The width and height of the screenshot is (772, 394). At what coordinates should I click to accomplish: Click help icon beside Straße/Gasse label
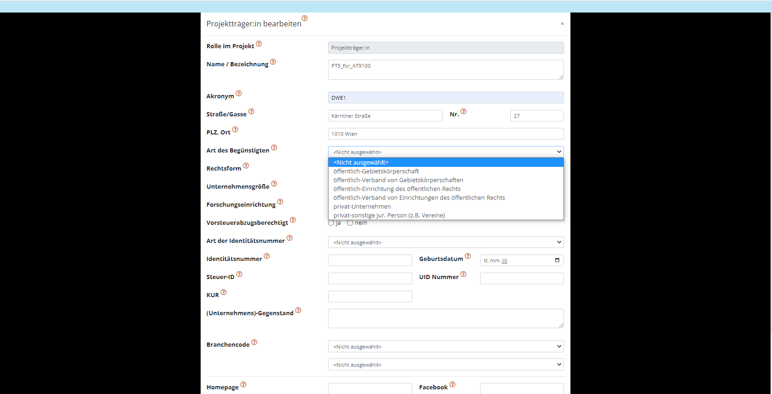pyautogui.click(x=251, y=111)
